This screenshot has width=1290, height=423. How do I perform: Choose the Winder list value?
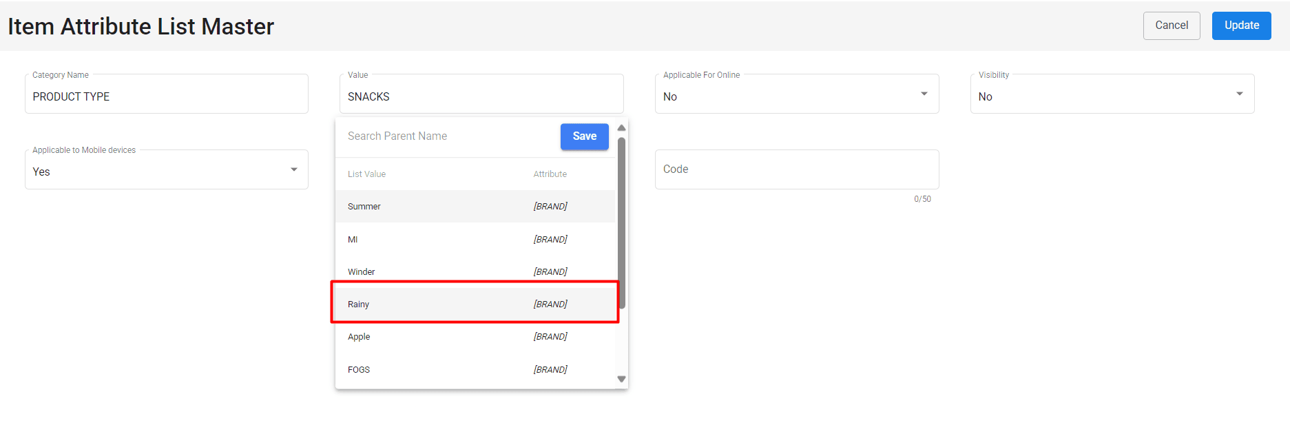pos(475,272)
